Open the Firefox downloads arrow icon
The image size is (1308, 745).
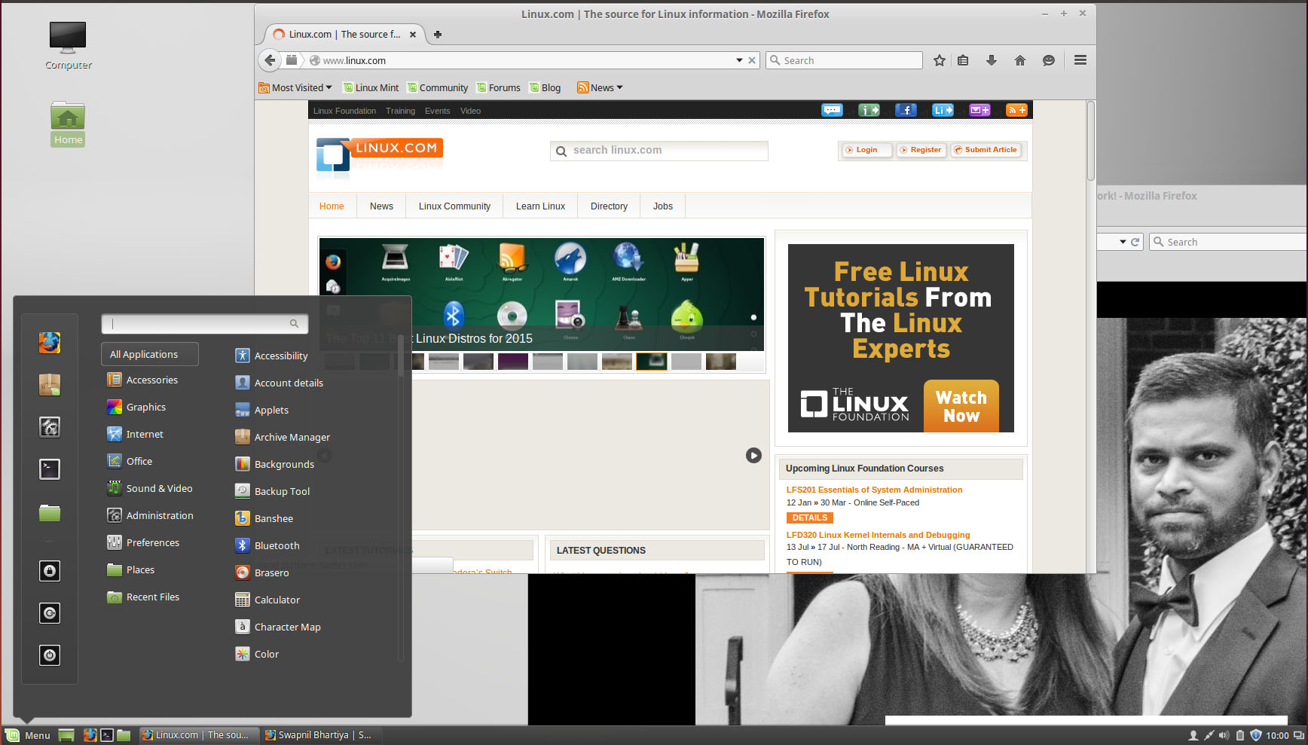click(x=992, y=60)
